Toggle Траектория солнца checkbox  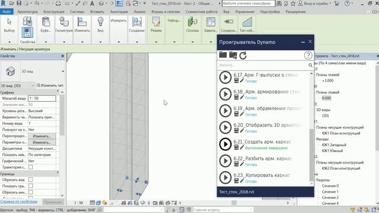(x=31, y=167)
